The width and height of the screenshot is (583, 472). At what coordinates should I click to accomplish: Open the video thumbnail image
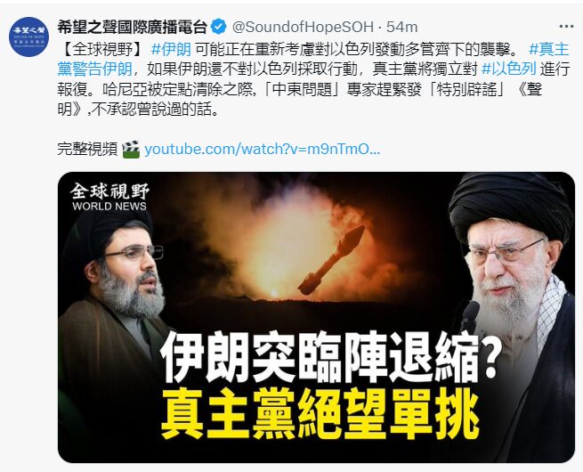click(316, 317)
